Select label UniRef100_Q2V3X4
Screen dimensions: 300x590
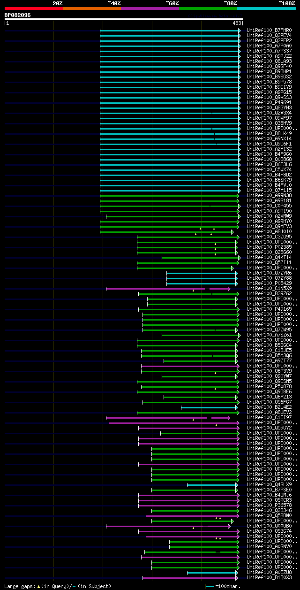(269, 113)
